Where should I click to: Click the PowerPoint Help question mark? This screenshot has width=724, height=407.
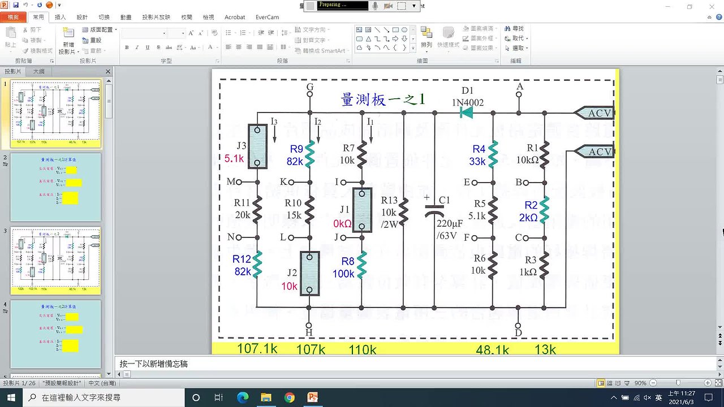(718, 17)
